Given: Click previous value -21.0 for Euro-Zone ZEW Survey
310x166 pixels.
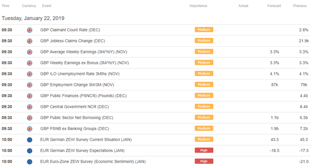Looking at the screenshot, I should click(x=304, y=161).
